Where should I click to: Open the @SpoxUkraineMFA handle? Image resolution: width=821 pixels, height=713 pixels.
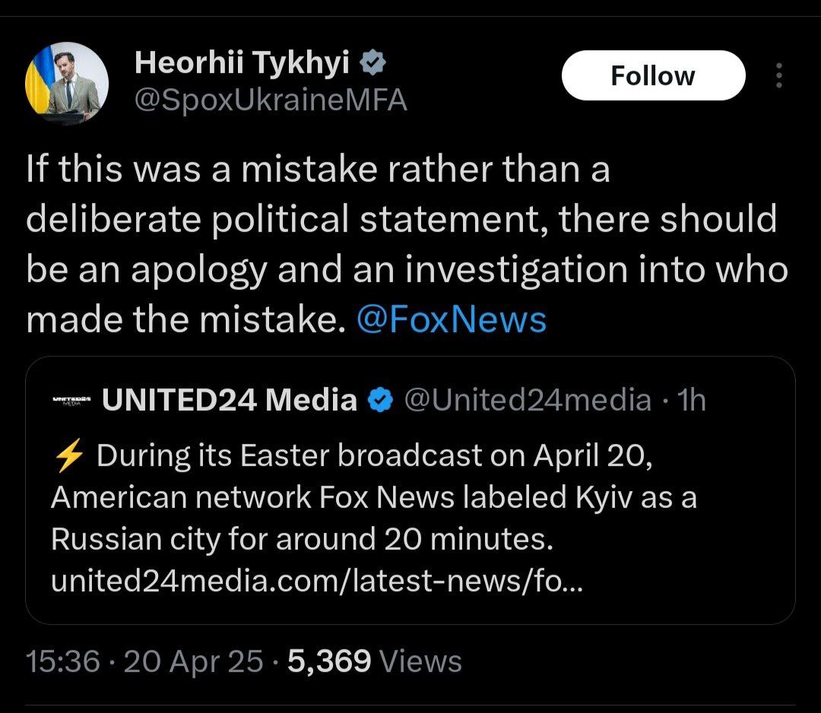click(x=271, y=100)
